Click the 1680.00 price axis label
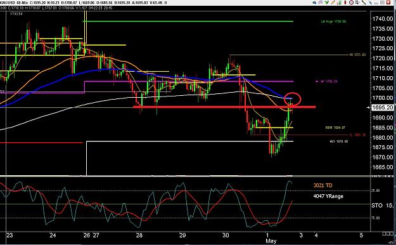The image size is (396, 245). pyautogui.click(x=382, y=138)
